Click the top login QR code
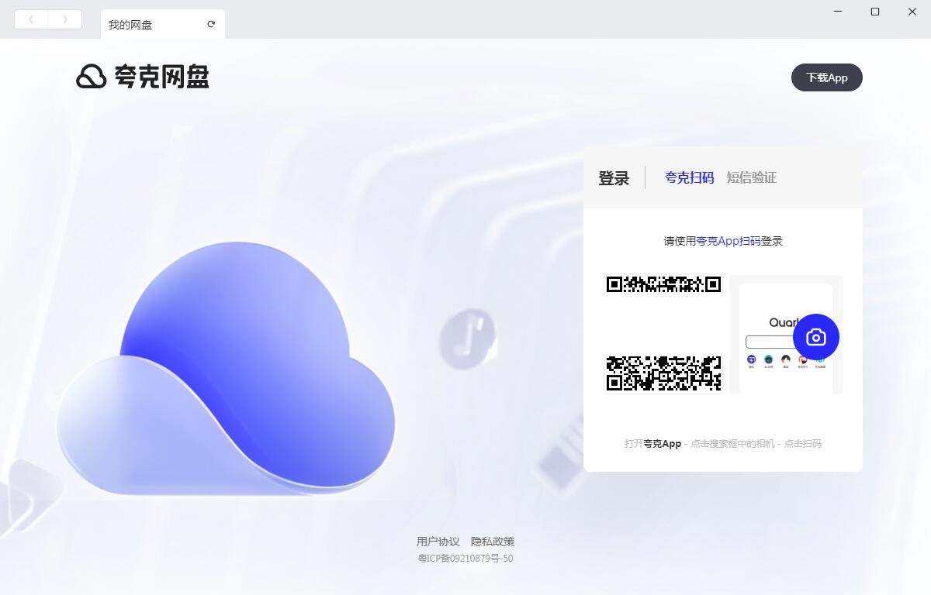The image size is (931, 595). 663,284
